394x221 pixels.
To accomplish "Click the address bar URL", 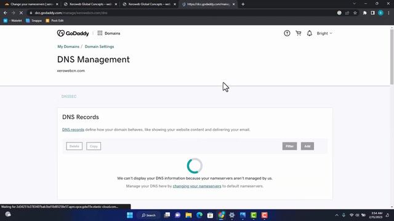I will (x=71, y=13).
